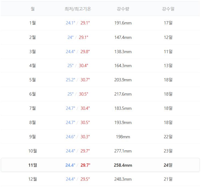Click the 217.6mm precipitation value
Image resolution: width=202 pixels, height=189 pixels.
[123, 94]
